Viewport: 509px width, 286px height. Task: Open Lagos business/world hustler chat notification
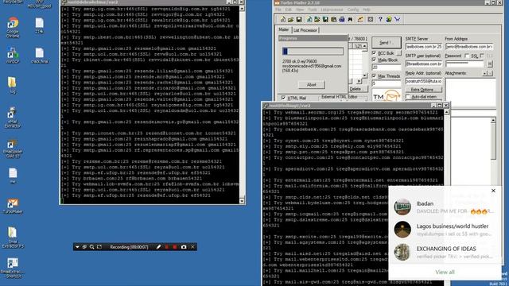tap(445, 230)
